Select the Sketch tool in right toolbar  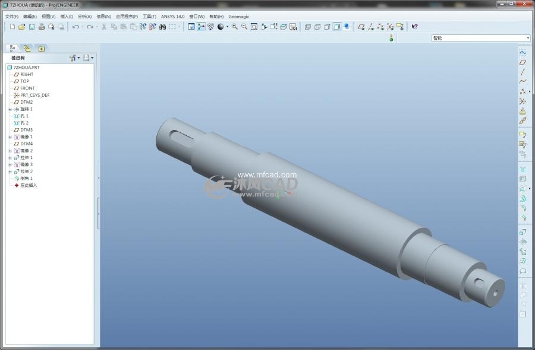pos(523,52)
